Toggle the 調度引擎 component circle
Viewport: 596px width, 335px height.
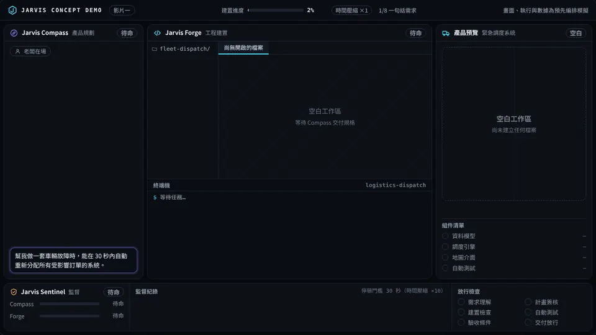pyautogui.click(x=445, y=246)
